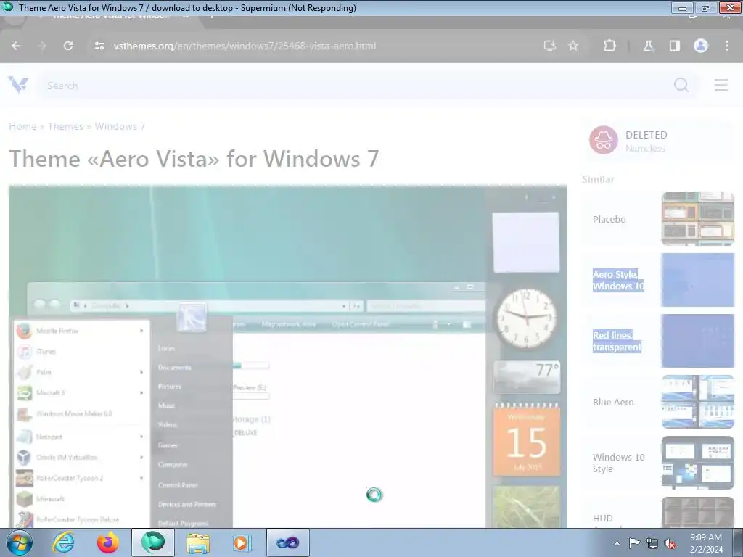Open site information icon in address bar
The height and width of the screenshot is (557, 743).
pos(99,46)
